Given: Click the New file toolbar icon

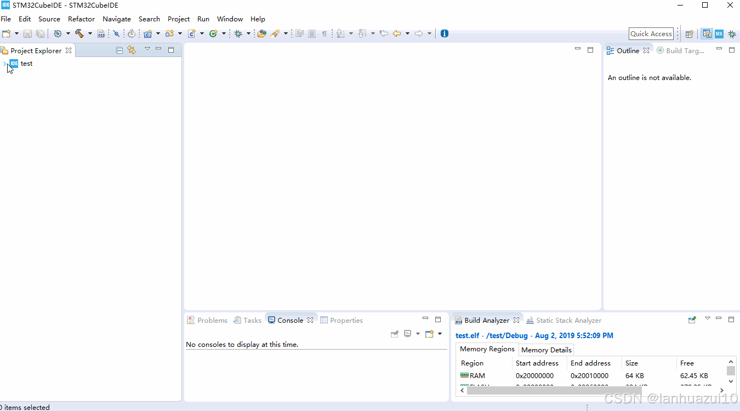Looking at the screenshot, I should point(7,33).
